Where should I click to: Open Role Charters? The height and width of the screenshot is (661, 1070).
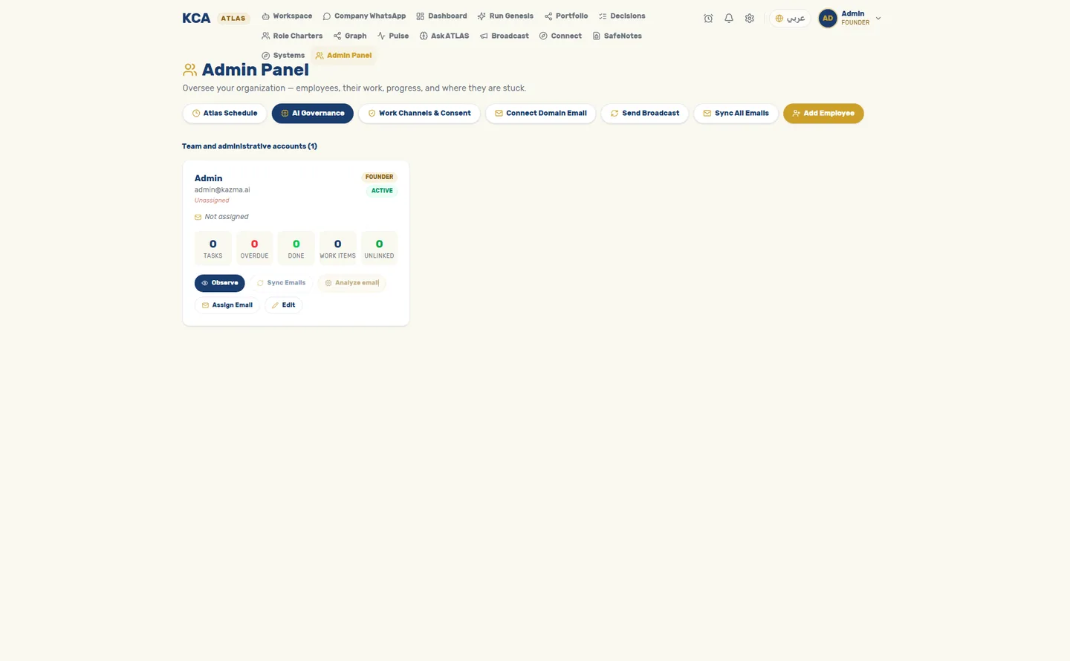[x=292, y=36]
